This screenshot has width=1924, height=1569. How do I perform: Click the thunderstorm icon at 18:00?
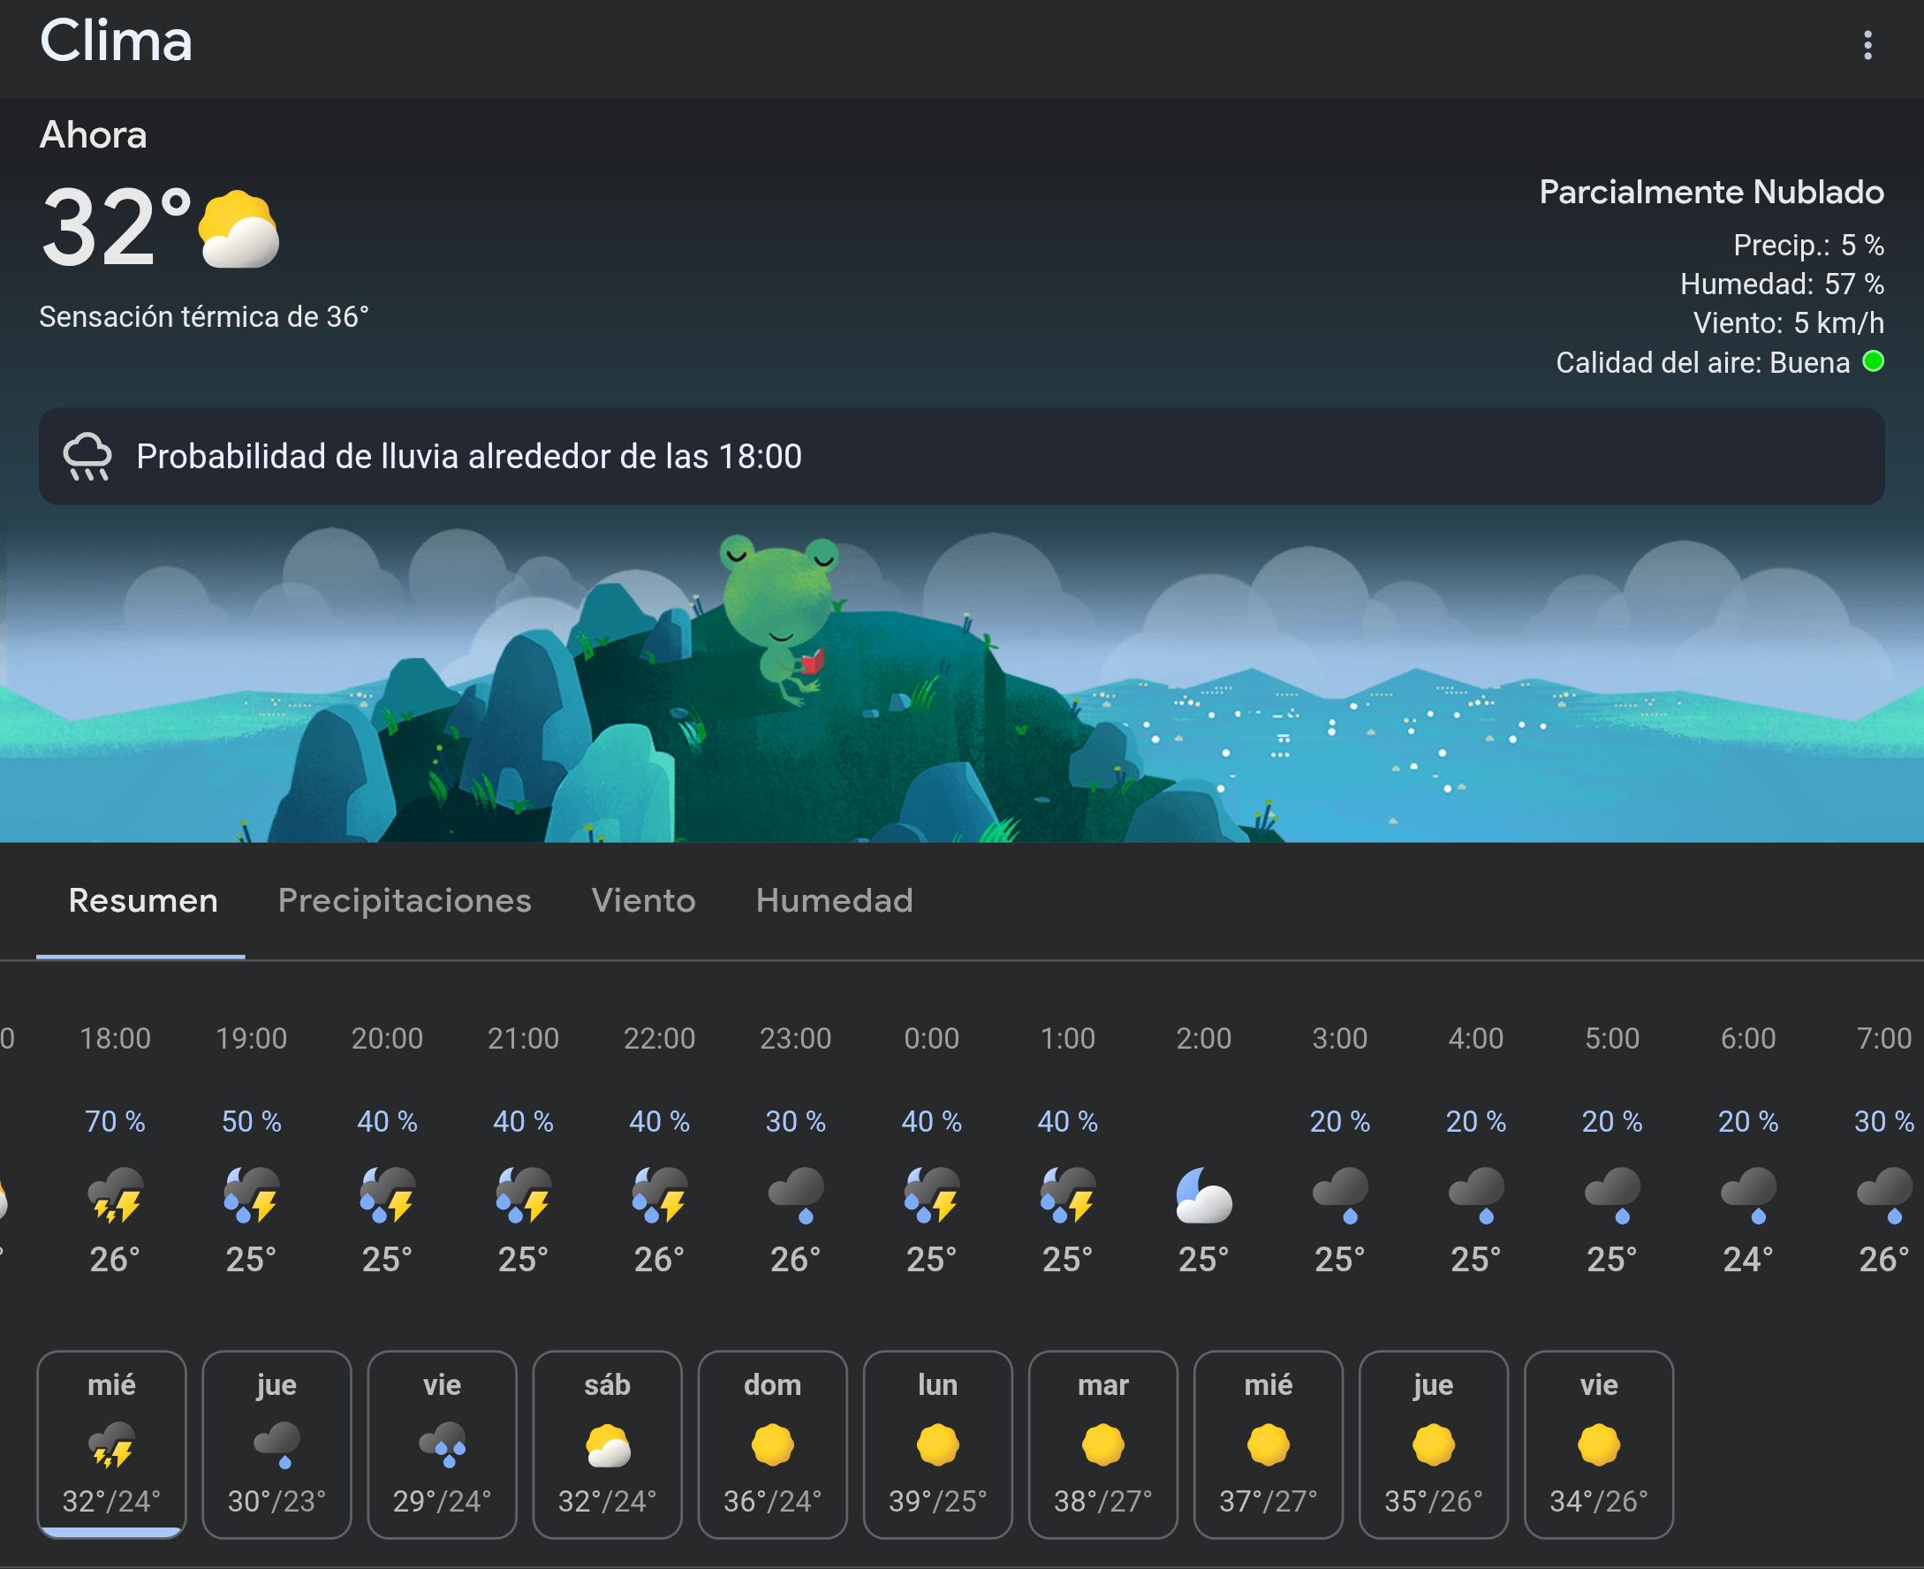click(115, 1194)
